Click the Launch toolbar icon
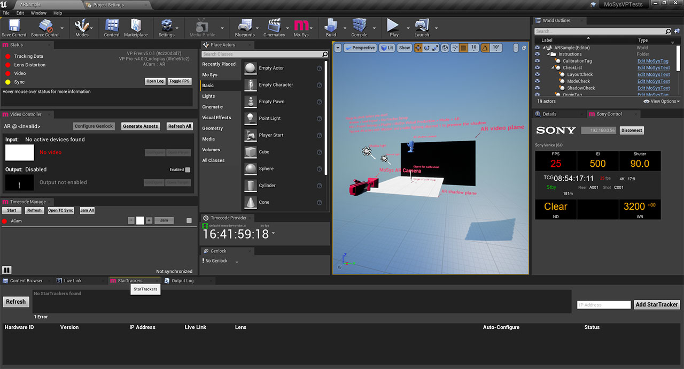684x369 pixels. (422, 28)
